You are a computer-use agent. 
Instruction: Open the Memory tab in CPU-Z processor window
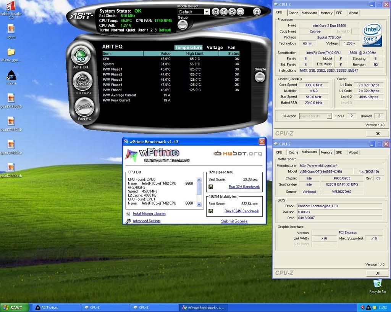point(326,13)
